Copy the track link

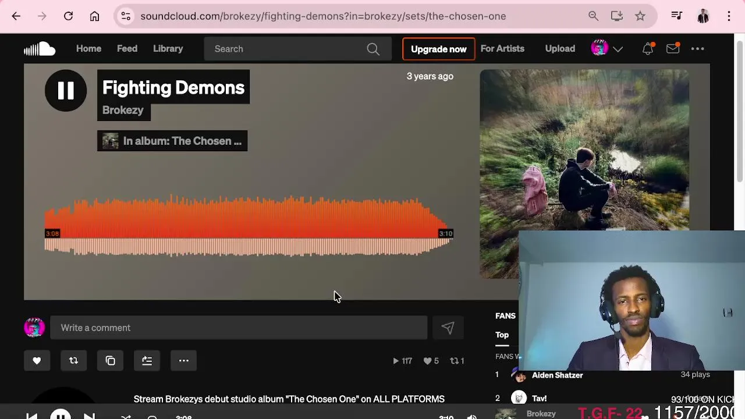[x=111, y=361]
